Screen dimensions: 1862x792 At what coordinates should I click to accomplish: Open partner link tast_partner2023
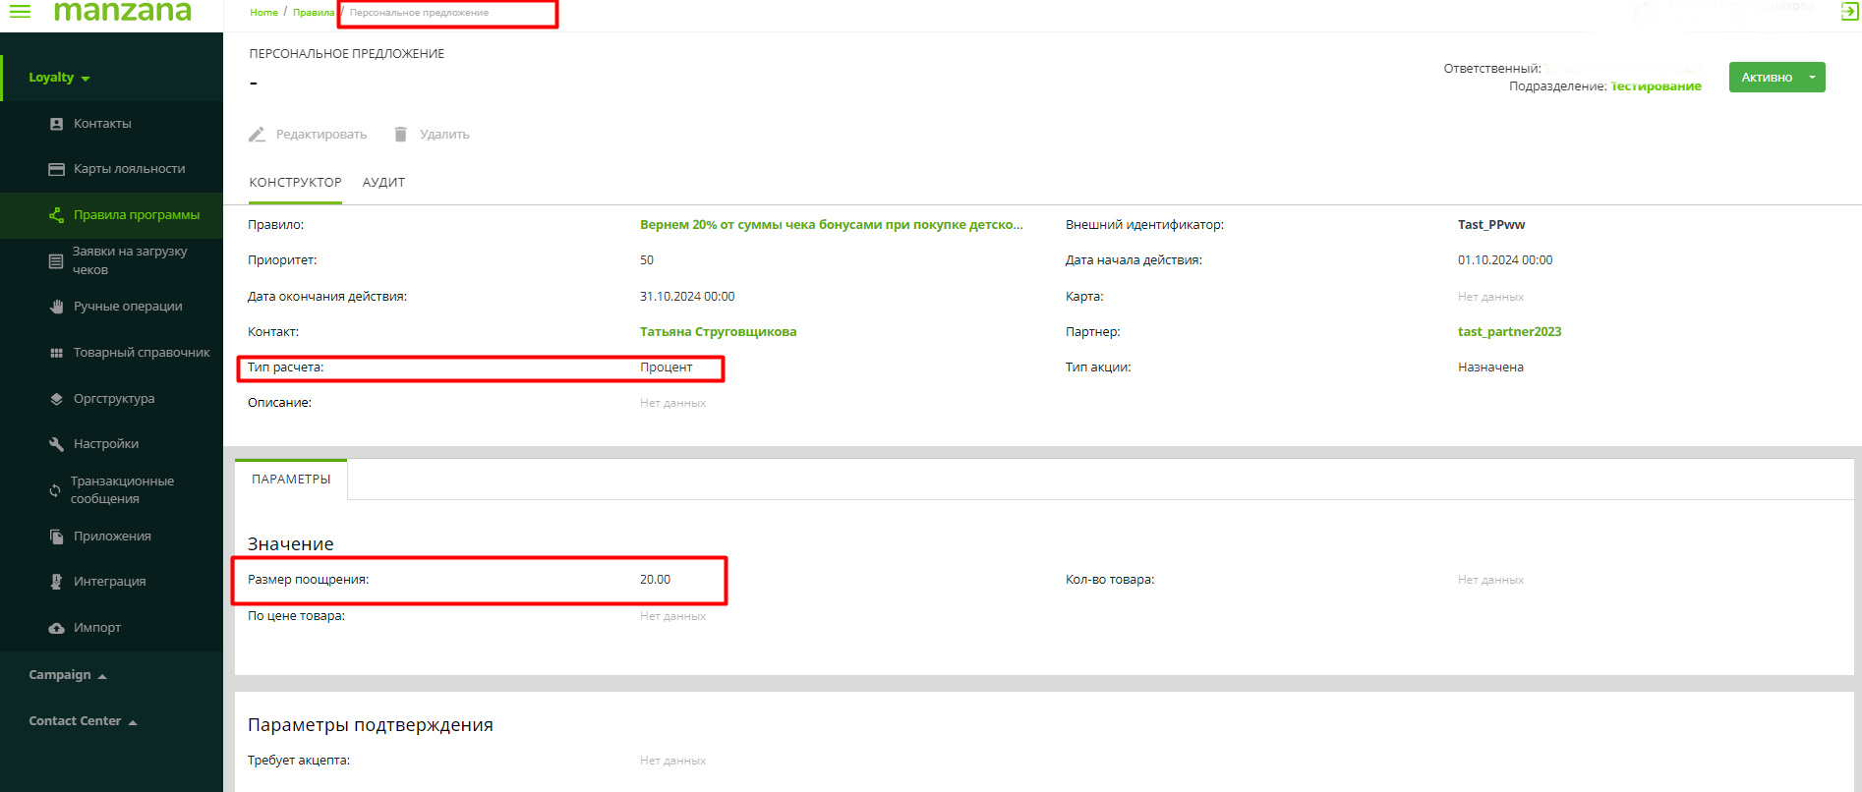(1509, 332)
